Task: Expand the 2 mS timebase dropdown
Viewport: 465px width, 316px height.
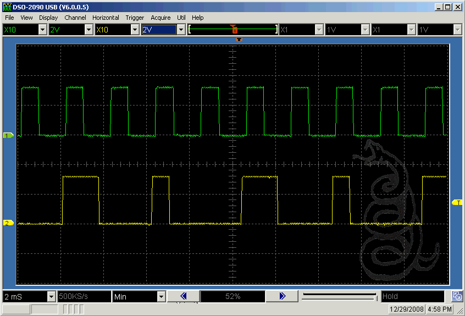Action: click(x=51, y=297)
